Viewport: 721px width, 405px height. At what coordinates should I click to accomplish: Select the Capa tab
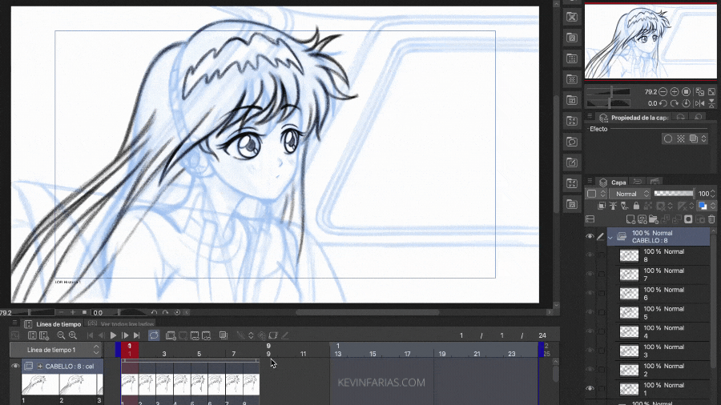613,182
